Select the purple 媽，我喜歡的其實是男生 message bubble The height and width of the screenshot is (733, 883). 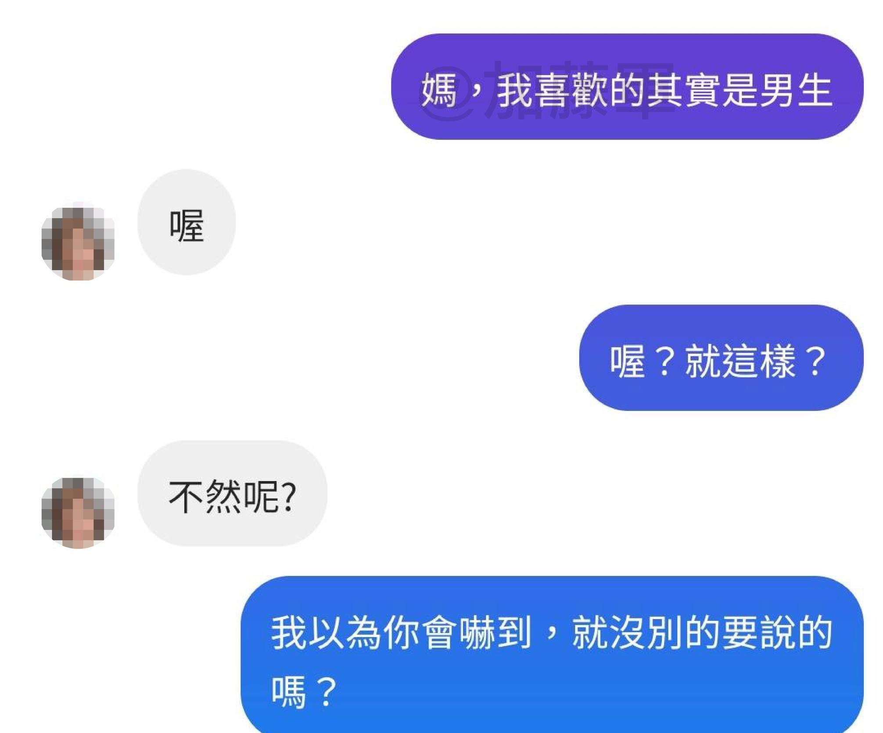tap(627, 87)
